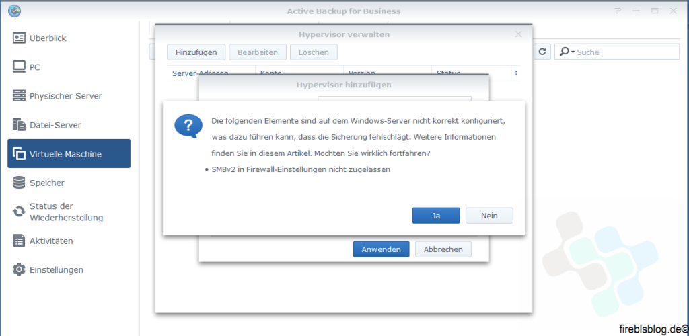Click the refresh icon next to search

click(x=542, y=52)
